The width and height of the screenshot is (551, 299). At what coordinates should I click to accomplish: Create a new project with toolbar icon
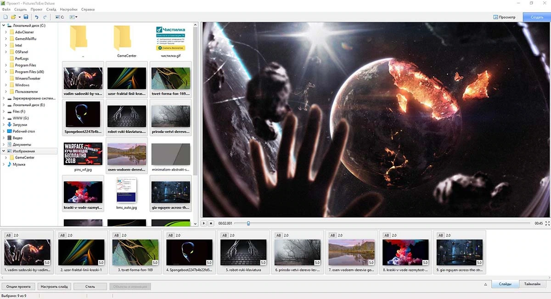point(6,17)
